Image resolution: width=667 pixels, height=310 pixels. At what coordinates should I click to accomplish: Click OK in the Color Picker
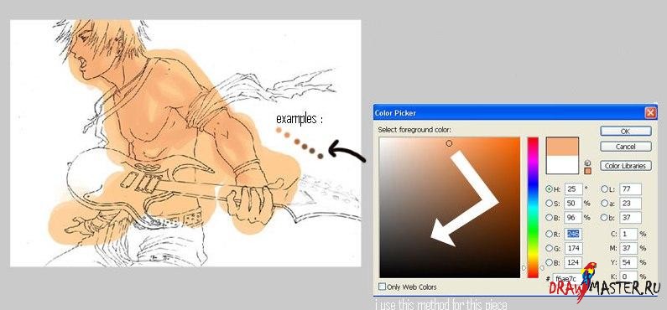tap(626, 132)
